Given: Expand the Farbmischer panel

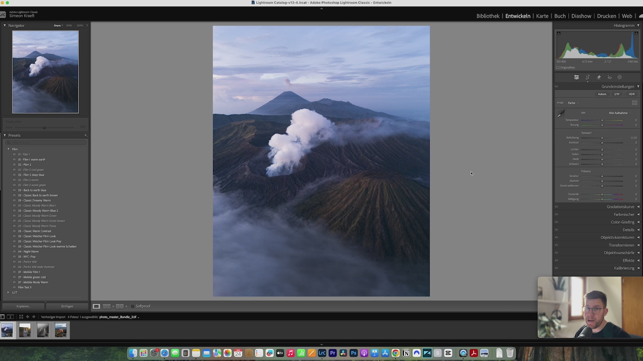Looking at the screenshot, I should coord(638,214).
